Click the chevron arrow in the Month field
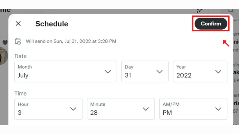The width and height of the screenshot is (239, 134). coord(108,72)
